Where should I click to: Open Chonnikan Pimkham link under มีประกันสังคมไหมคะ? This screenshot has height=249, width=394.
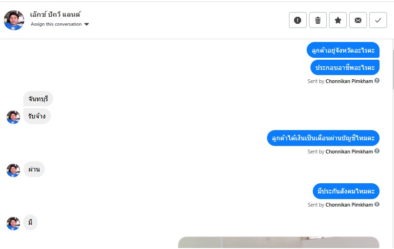pyautogui.click(x=349, y=205)
